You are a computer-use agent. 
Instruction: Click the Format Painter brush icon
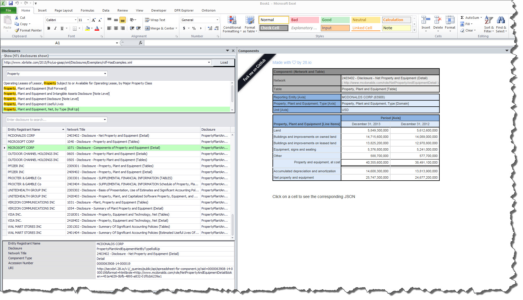coord(17,30)
